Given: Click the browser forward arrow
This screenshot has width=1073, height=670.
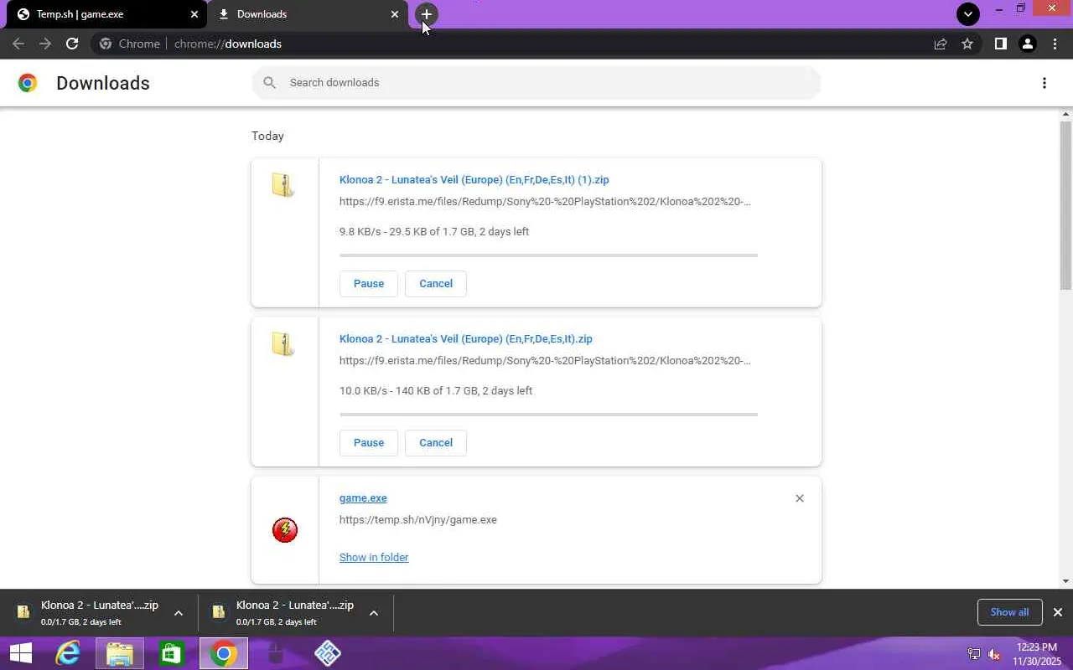Looking at the screenshot, I should (45, 44).
